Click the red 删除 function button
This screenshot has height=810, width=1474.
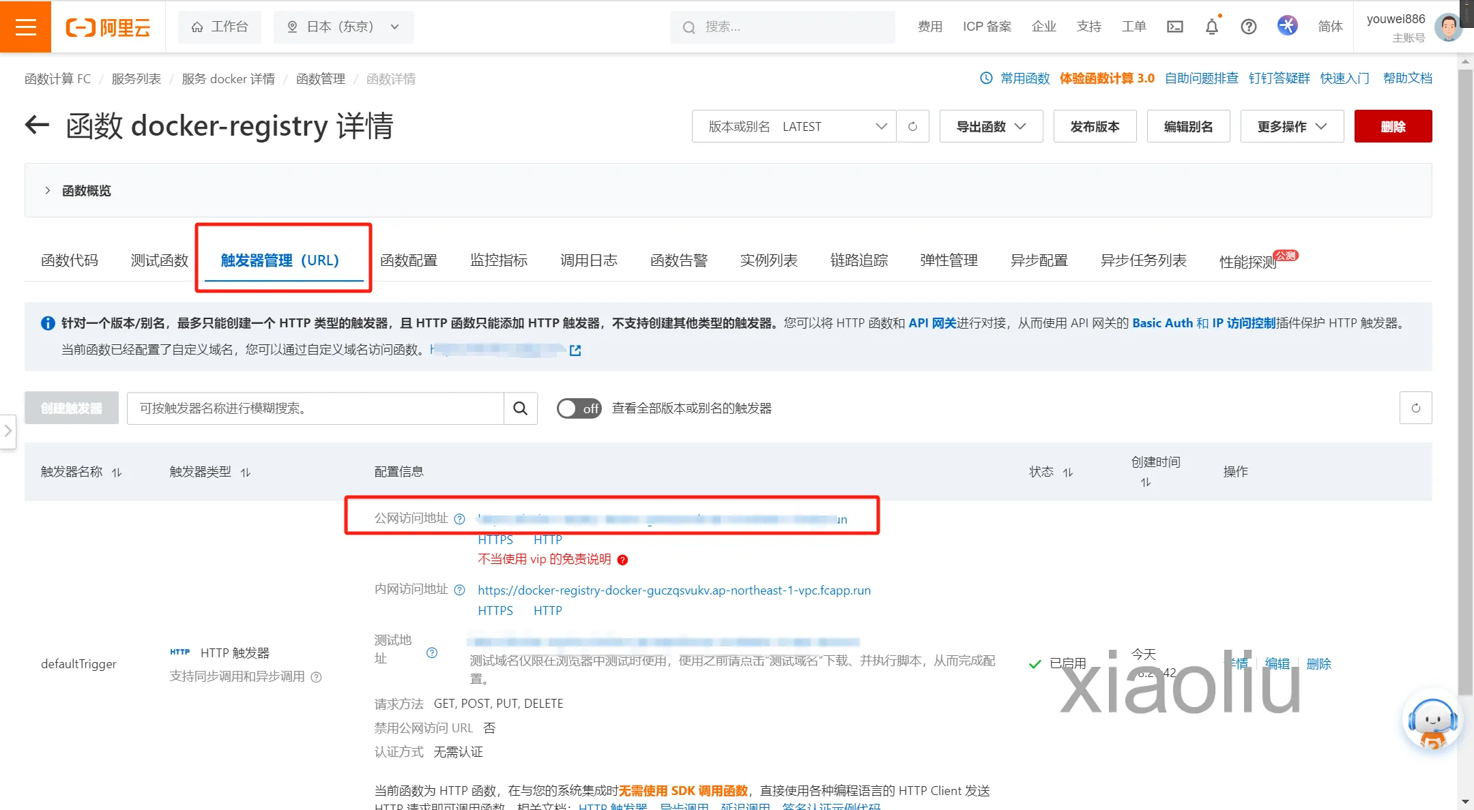pyautogui.click(x=1393, y=126)
